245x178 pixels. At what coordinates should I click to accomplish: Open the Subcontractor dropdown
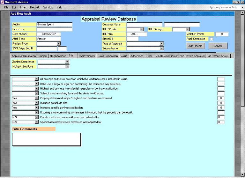tap(161, 48)
